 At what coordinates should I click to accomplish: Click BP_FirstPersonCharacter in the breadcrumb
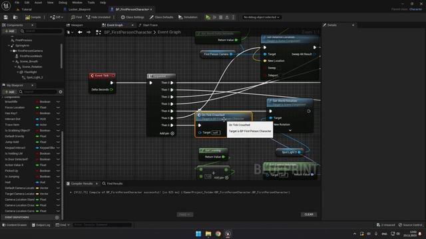pyautogui.click(x=128, y=32)
